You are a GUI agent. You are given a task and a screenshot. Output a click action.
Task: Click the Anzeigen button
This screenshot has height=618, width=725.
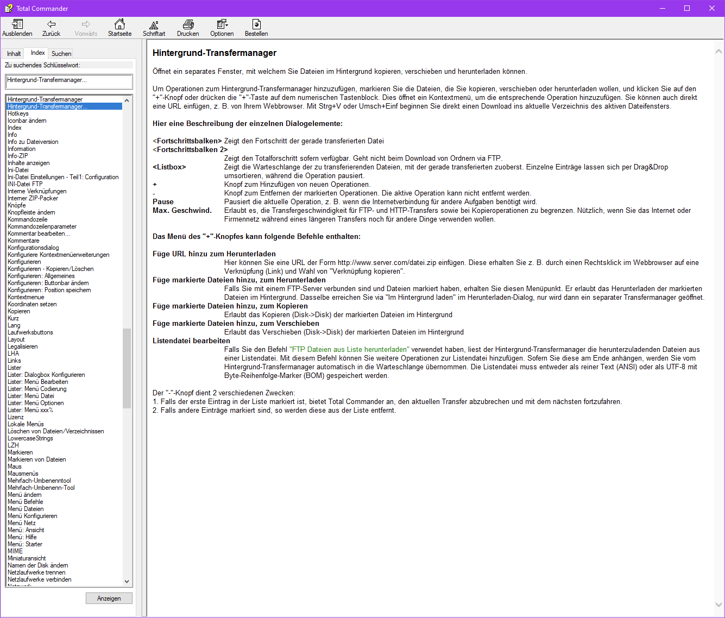point(109,598)
